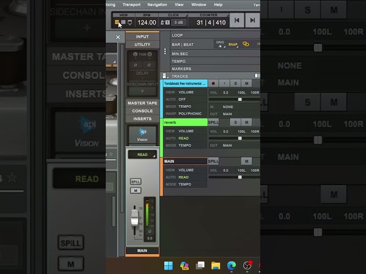Invert left channel phase in Utility
The height and width of the screenshot is (274, 366).
point(136,65)
